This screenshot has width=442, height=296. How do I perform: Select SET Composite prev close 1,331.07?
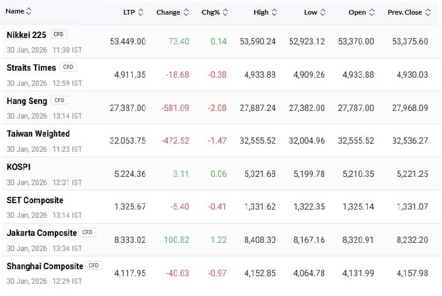point(412,207)
